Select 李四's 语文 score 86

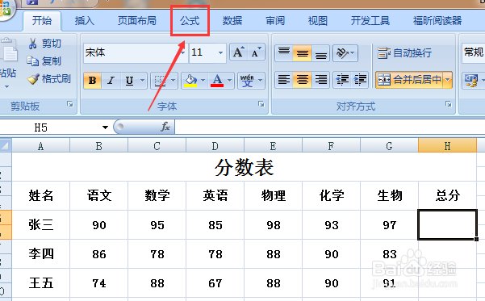coord(99,254)
